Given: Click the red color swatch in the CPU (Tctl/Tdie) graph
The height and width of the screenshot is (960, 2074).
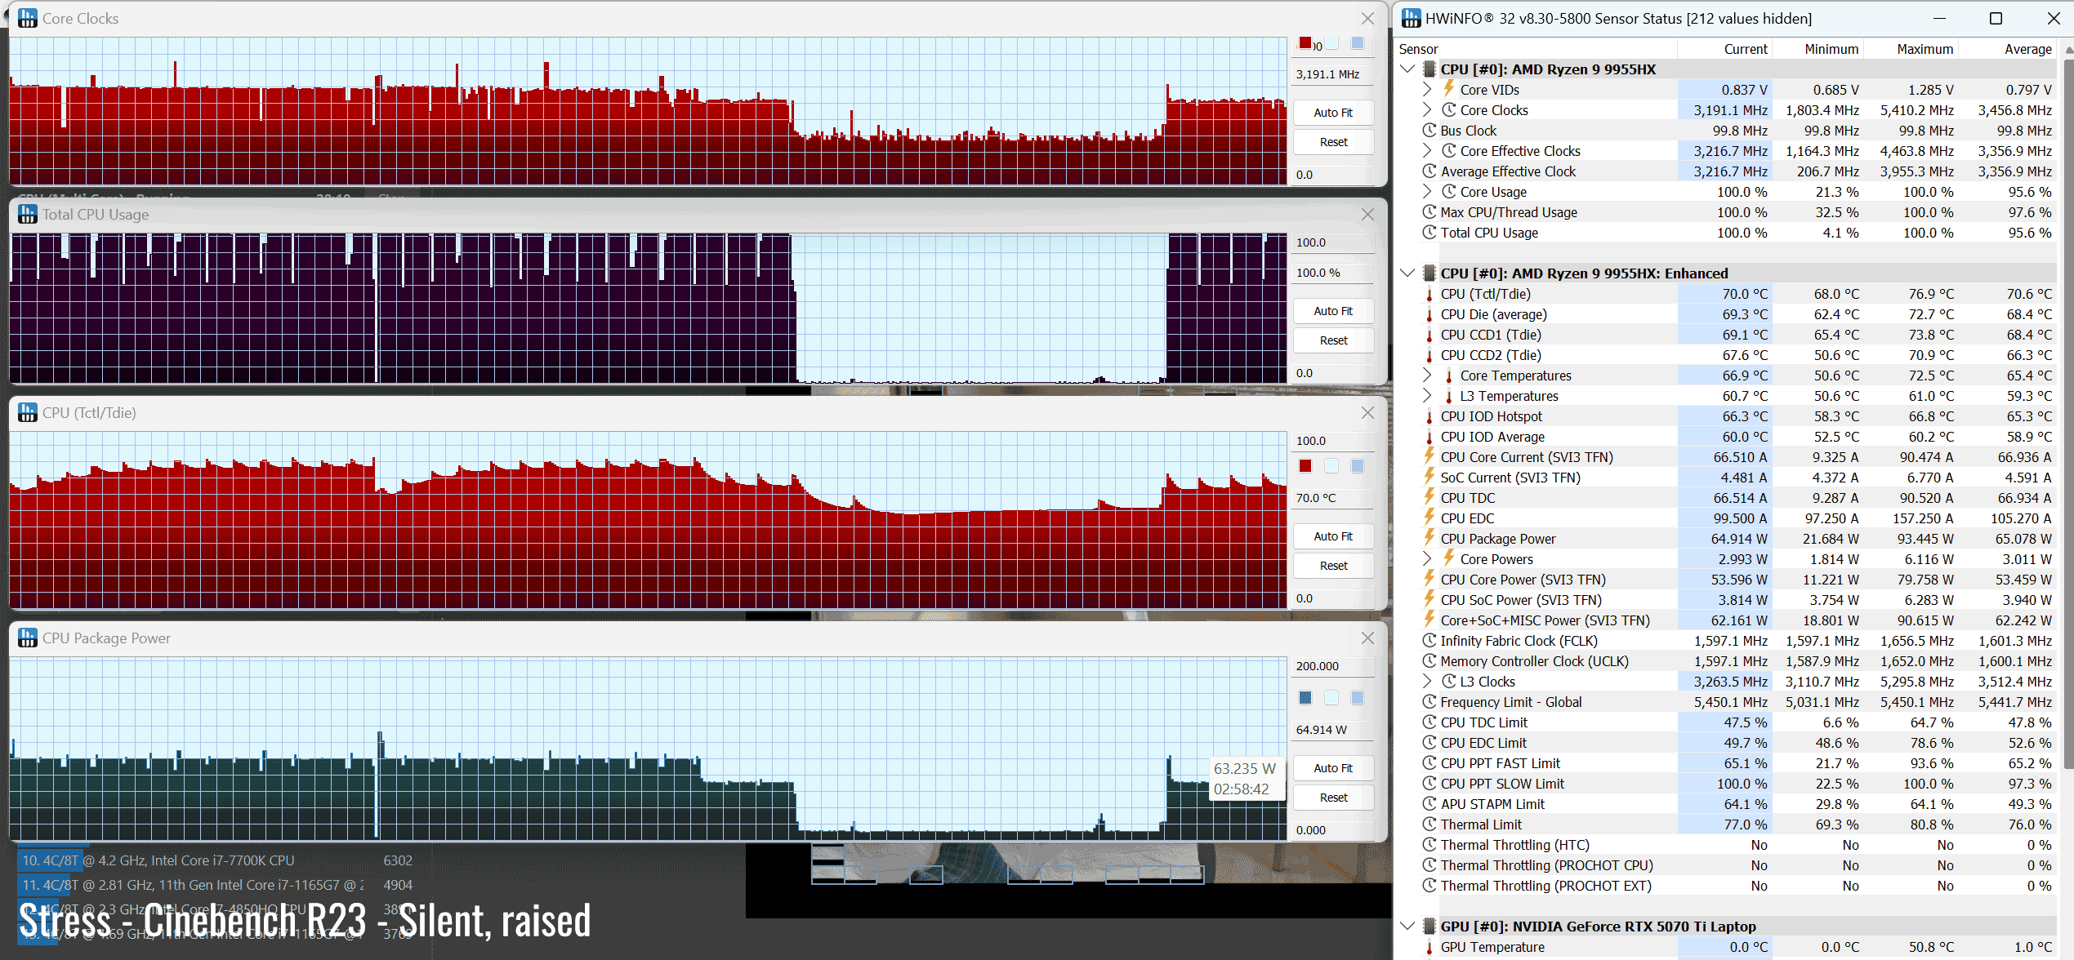Looking at the screenshot, I should [1305, 466].
